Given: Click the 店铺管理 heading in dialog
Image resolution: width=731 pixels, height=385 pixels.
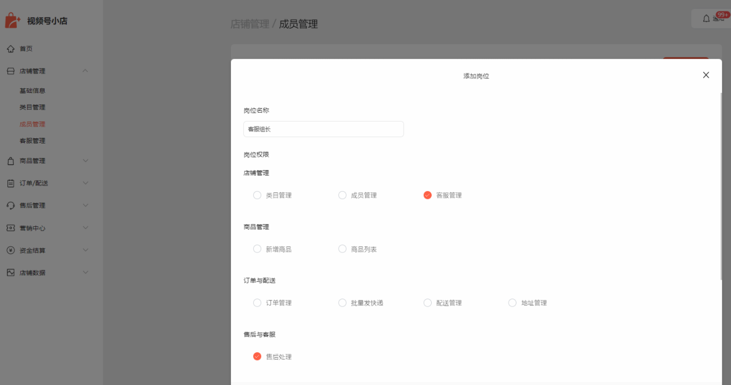Looking at the screenshot, I should (256, 173).
